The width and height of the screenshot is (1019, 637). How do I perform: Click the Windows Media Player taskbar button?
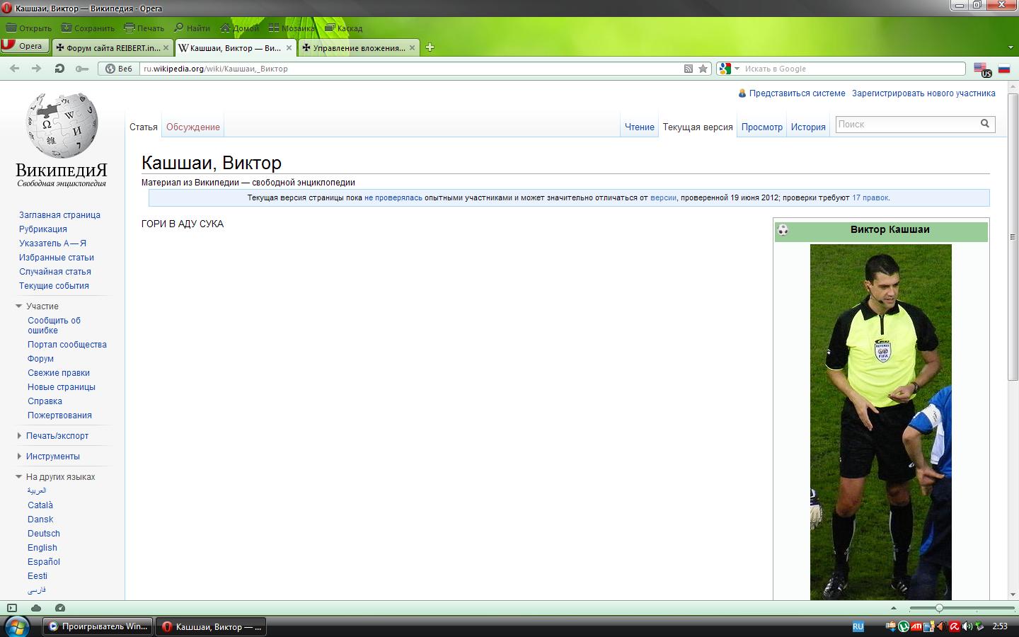(x=98, y=626)
